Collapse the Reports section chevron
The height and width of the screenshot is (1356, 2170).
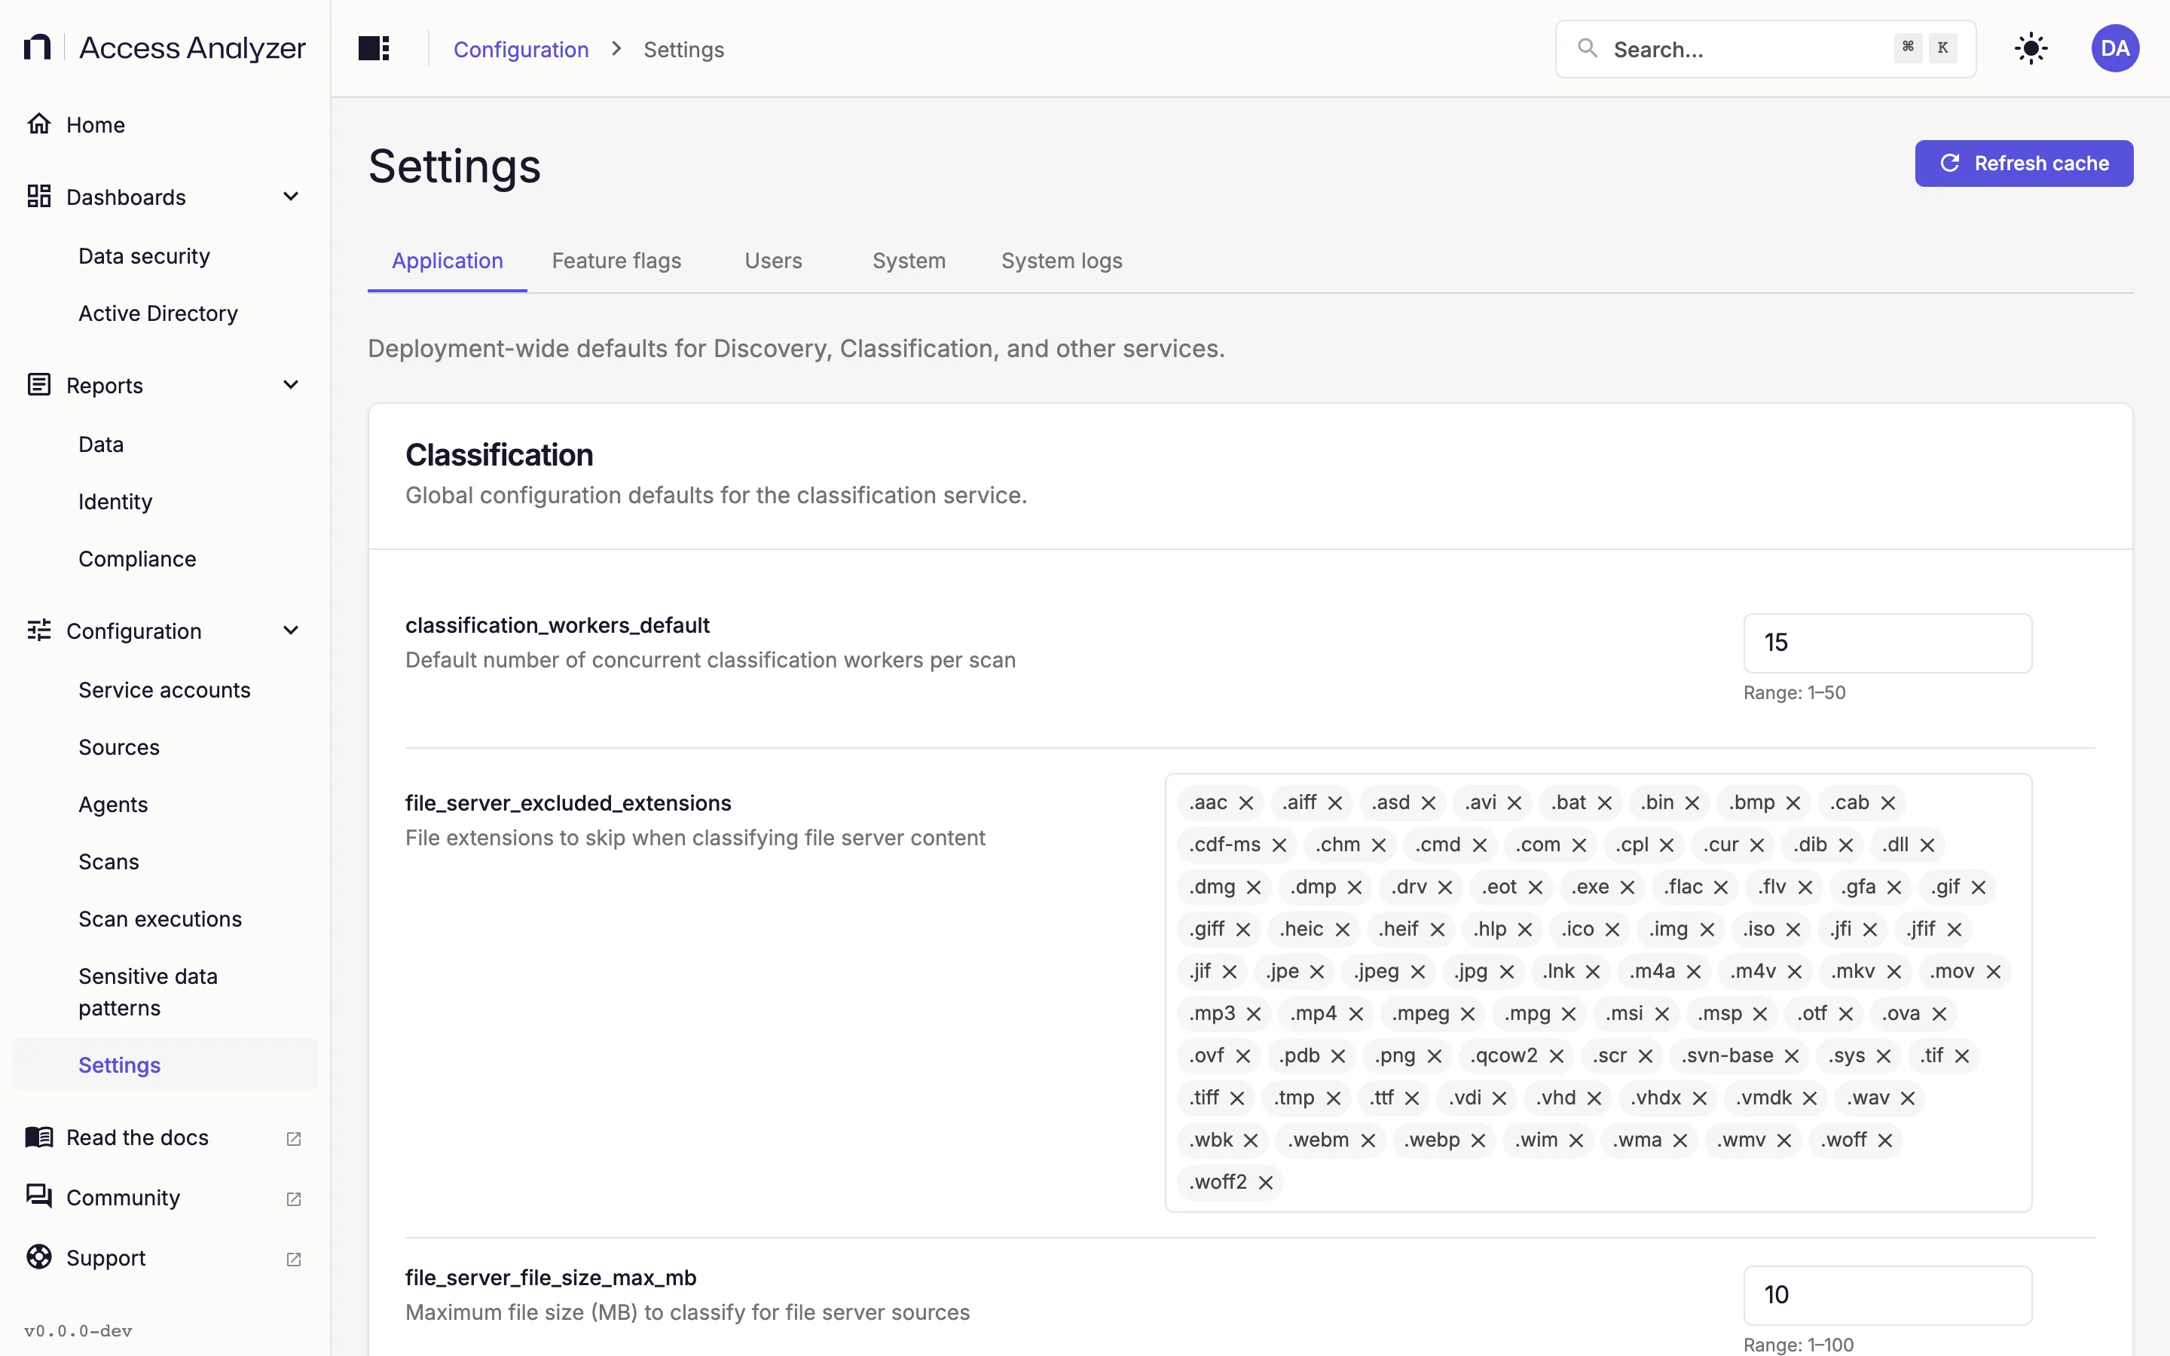291,385
